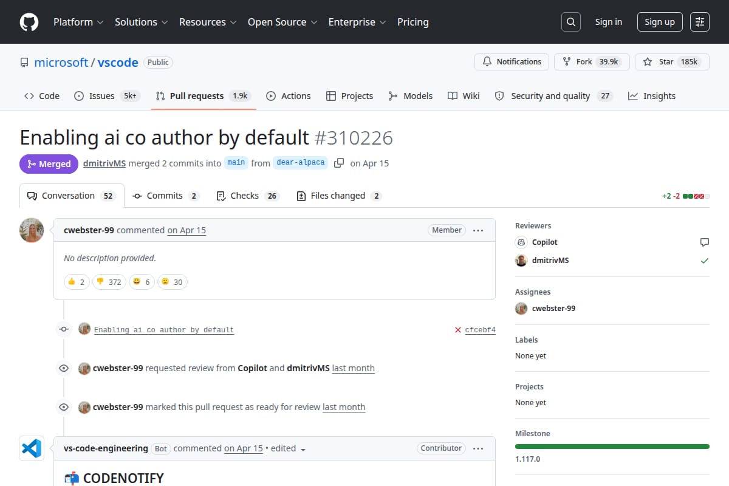Click dmitrivMS approved checkmark icon

pyautogui.click(x=705, y=260)
